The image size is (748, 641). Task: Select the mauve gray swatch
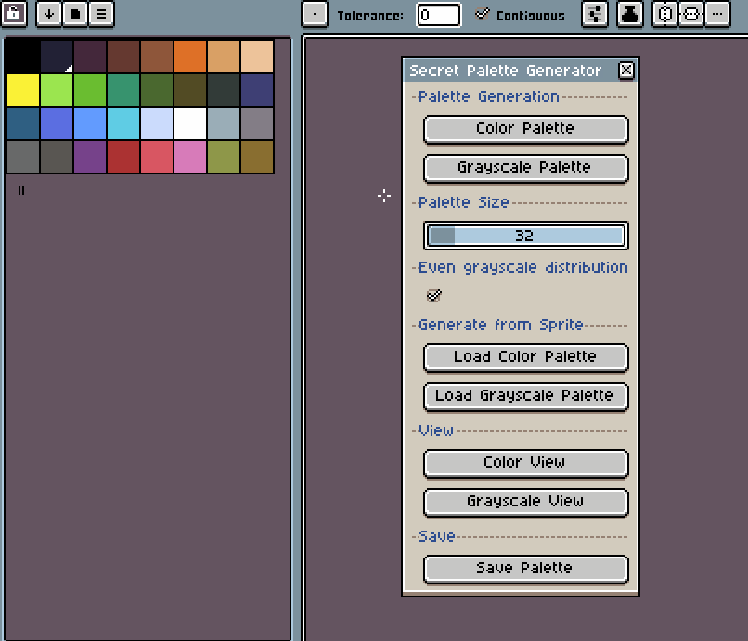click(257, 123)
